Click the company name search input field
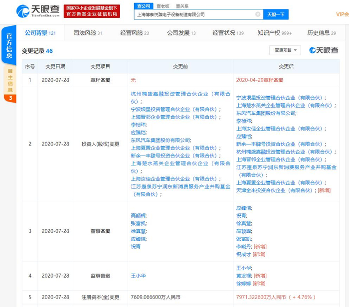Viewport: 349px width, 307px height. [x=194, y=14]
